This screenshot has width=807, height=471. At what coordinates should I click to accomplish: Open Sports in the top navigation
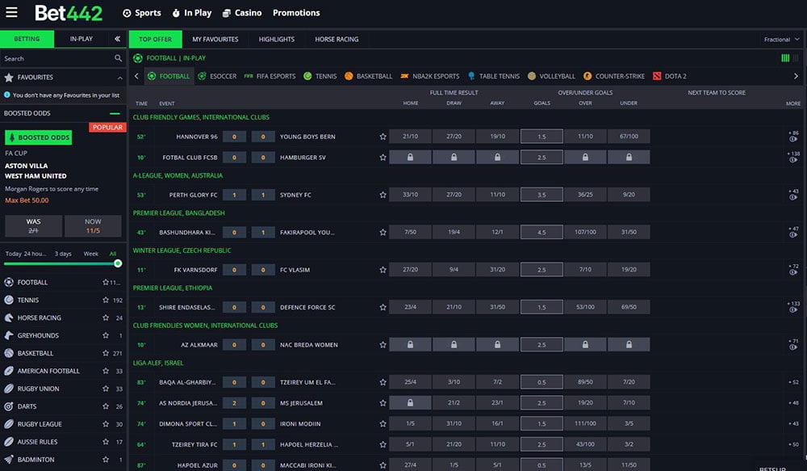click(x=141, y=13)
